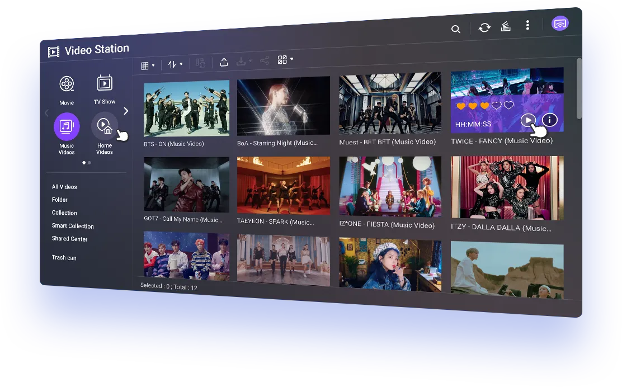Image resolution: width=622 pixels, height=387 pixels.
Task: Click title IZ*ONE - FIESTA (Music Video)
Action: 387,224
